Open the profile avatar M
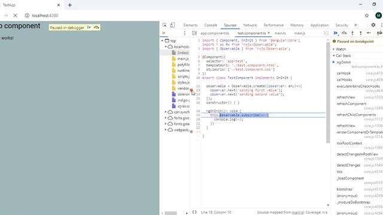 point(378,16)
